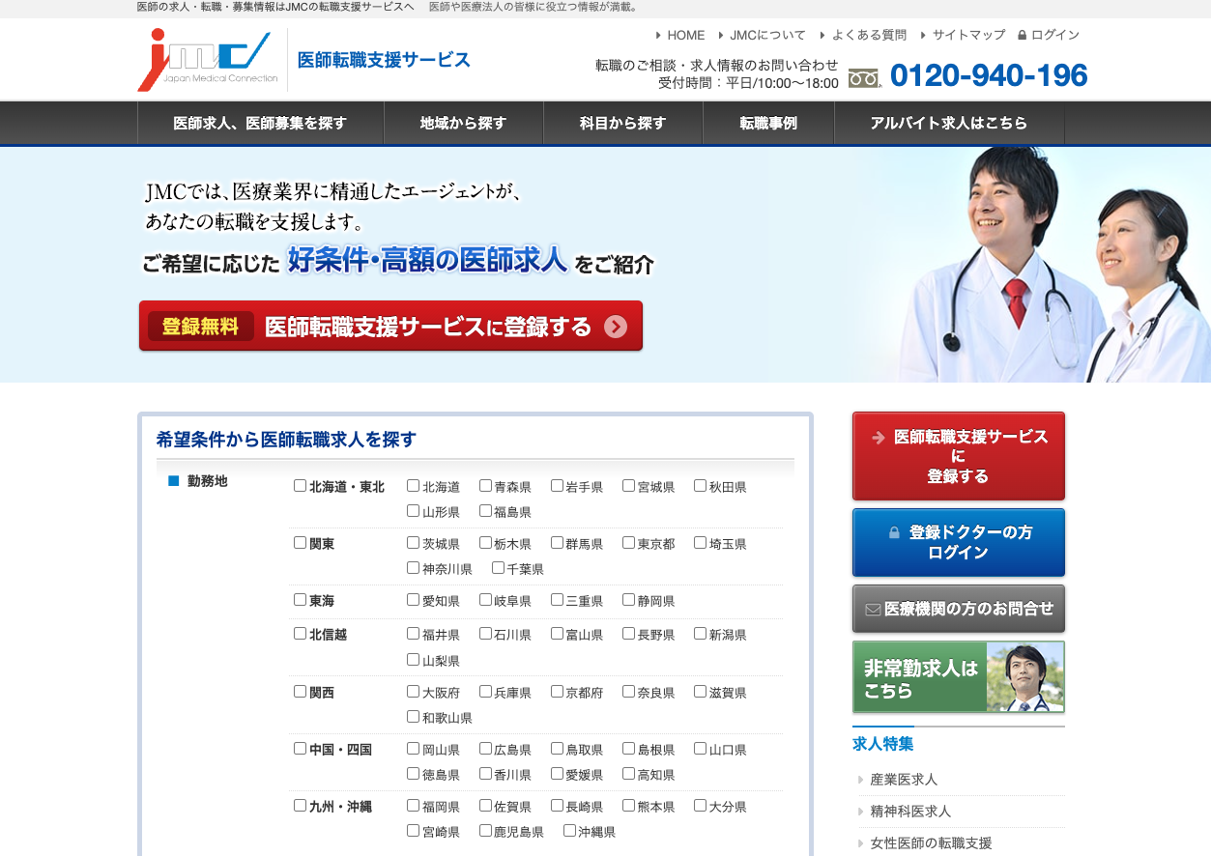The width and height of the screenshot is (1211, 856).
Task: Expand the 産業医求人 sidebar item
Action: tap(904, 780)
